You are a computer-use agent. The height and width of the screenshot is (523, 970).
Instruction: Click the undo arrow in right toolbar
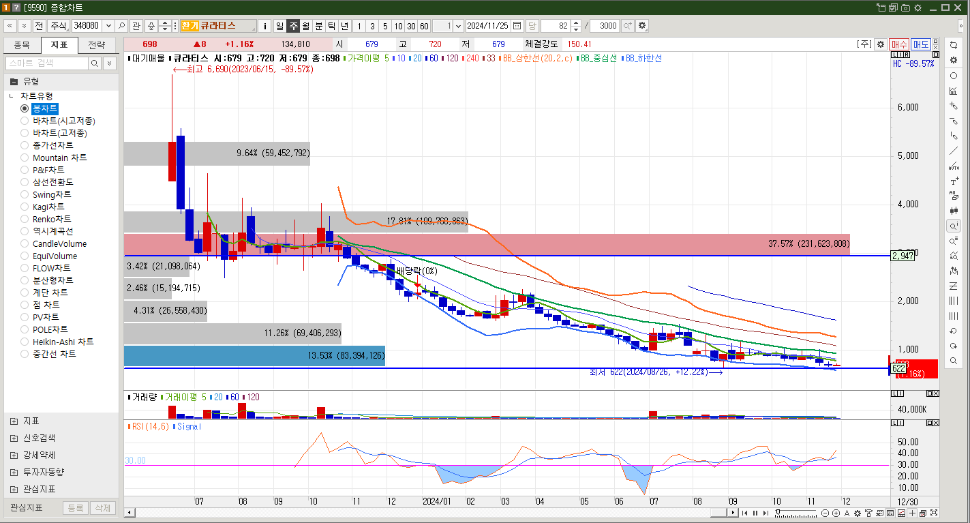pos(953,331)
